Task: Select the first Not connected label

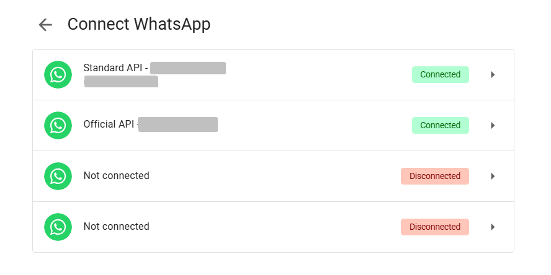Action: (x=116, y=176)
